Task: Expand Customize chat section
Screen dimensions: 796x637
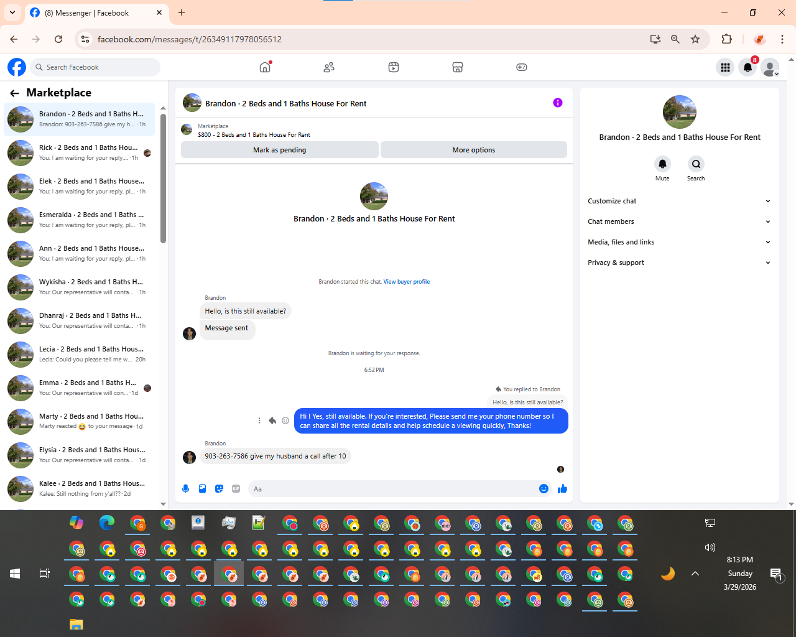Action: click(x=679, y=201)
